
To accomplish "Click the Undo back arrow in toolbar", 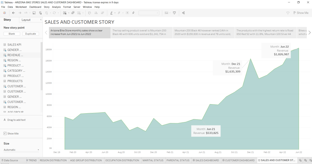I will tap(13, 13).
